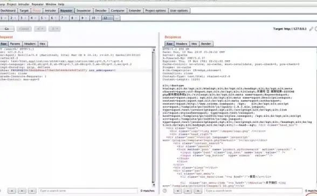Image resolution: width=317 pixels, height=196 pixels.
Task: Open the Repeater menu in menu bar
Action: 37,4
